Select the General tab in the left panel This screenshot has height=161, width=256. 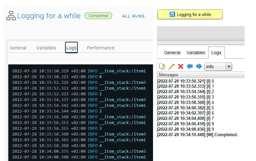coord(18,48)
